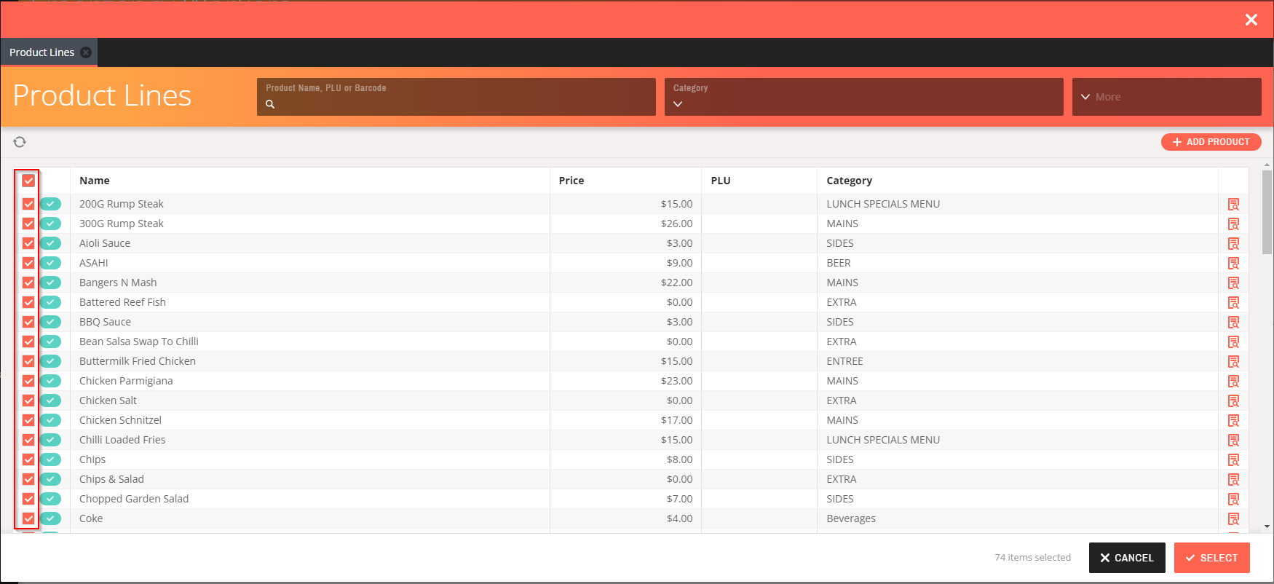Click the Bean Salsa Swap To Chilli name

click(138, 342)
